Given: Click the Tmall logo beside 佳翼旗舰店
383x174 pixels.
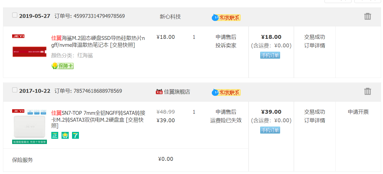Looking at the screenshot, I should pos(159,92).
